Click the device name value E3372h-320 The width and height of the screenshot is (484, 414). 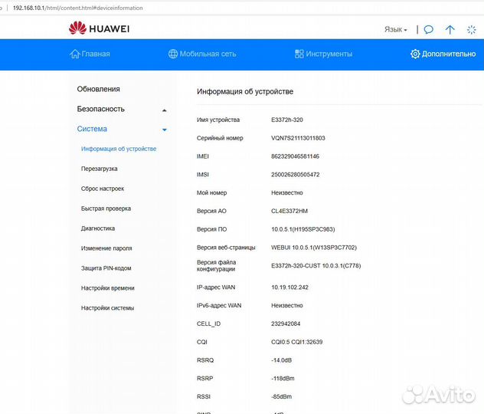pos(287,120)
